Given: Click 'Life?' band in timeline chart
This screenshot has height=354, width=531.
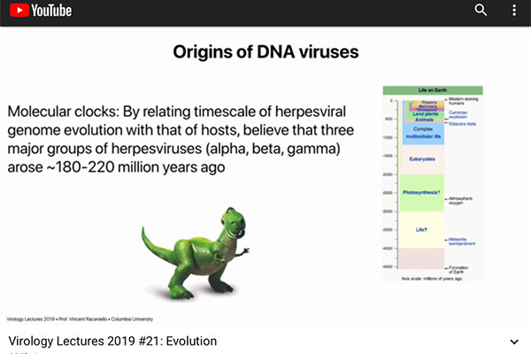Looking at the screenshot, I should click(x=421, y=230).
